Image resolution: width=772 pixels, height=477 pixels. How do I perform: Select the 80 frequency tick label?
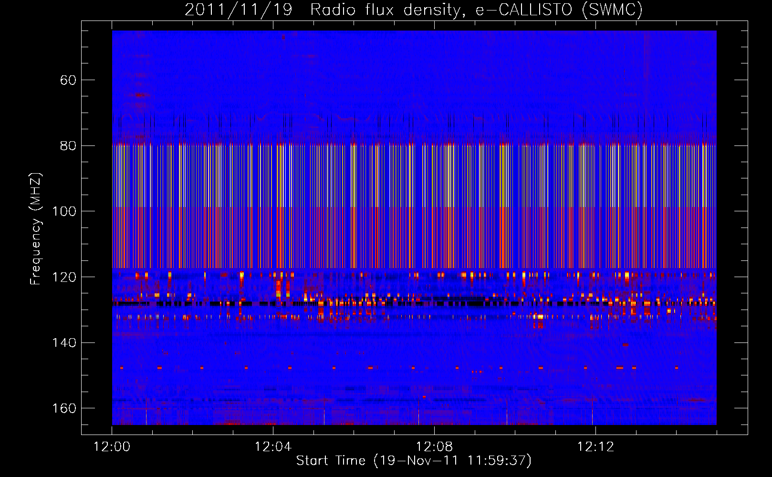point(68,146)
